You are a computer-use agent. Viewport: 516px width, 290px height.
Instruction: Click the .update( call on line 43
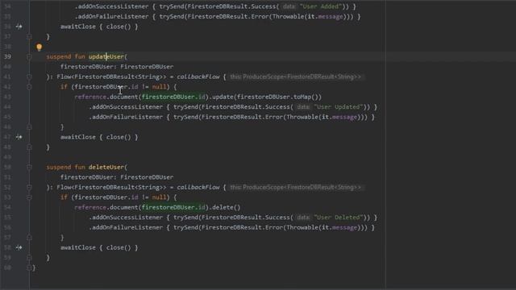[x=223, y=97]
